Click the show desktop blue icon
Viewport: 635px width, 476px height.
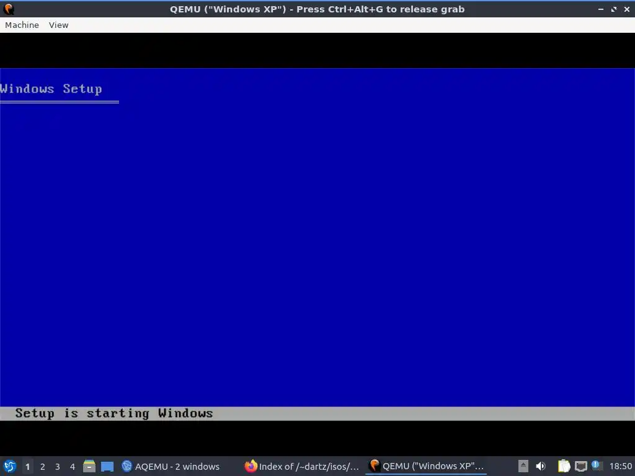point(107,467)
